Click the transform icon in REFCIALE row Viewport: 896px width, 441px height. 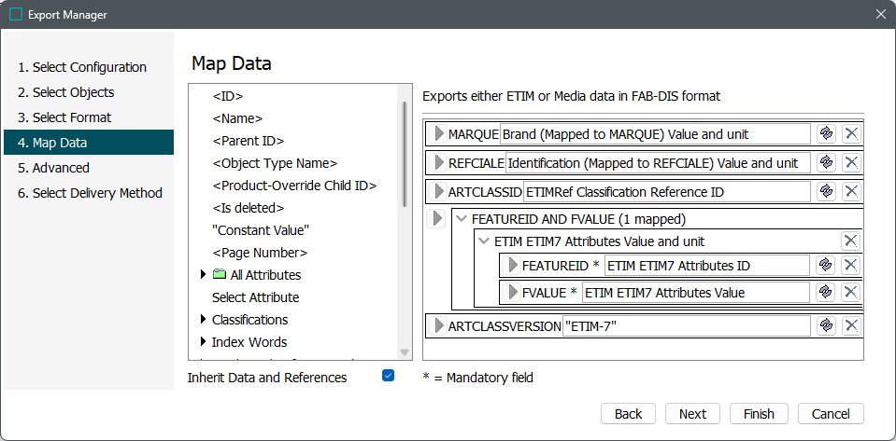pyautogui.click(x=826, y=163)
